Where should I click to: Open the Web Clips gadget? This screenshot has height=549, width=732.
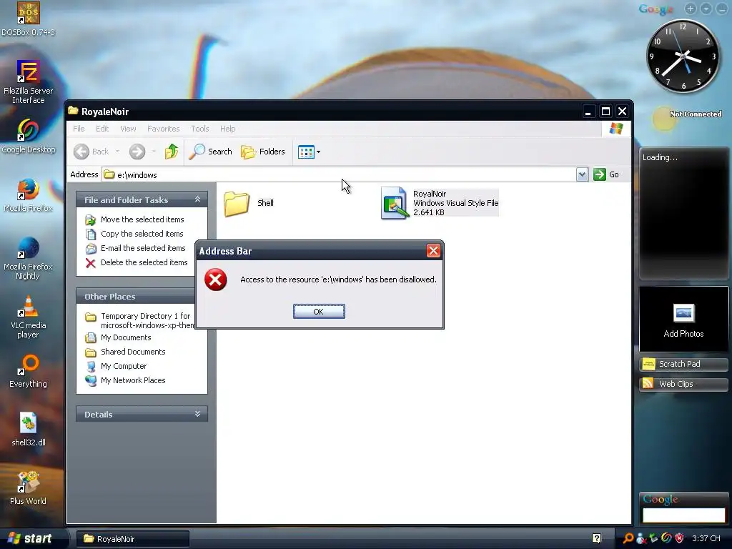(x=683, y=384)
